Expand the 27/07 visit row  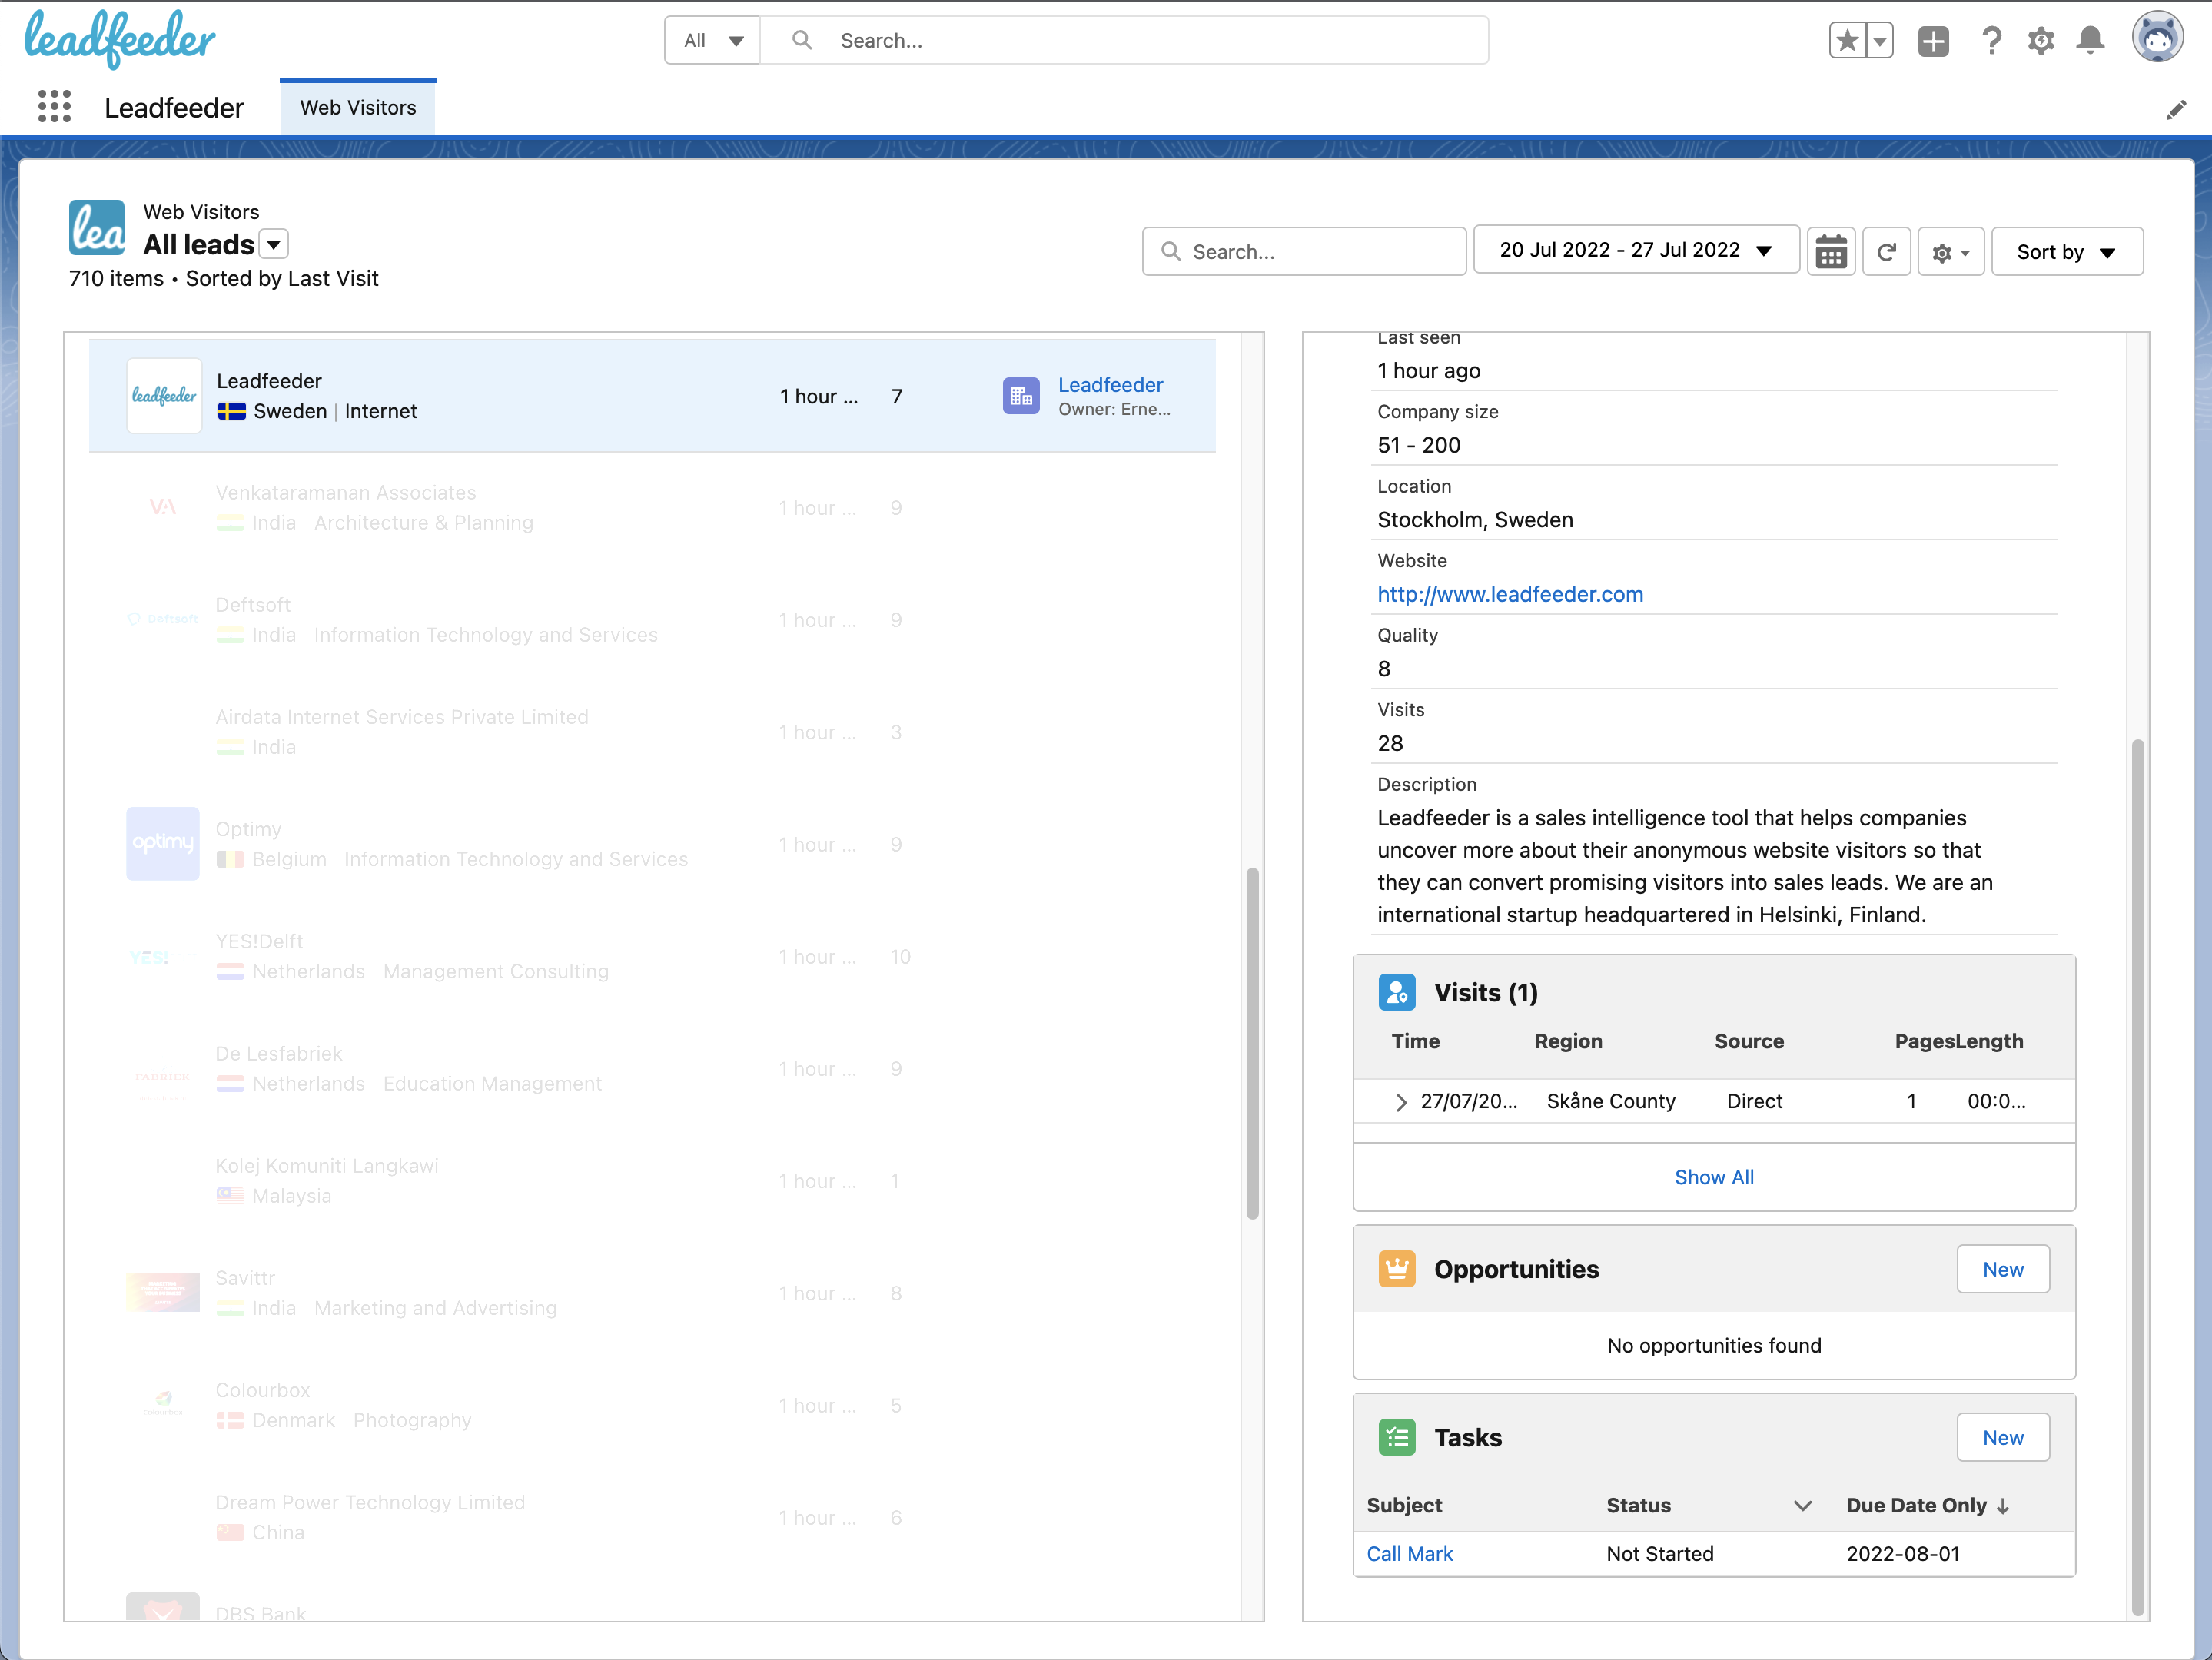[x=1401, y=1102]
